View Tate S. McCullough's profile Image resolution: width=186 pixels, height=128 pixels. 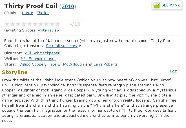tap(66, 64)
